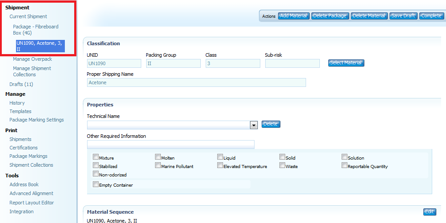Open the Address Book tool
446x223 pixels.
[24, 184]
